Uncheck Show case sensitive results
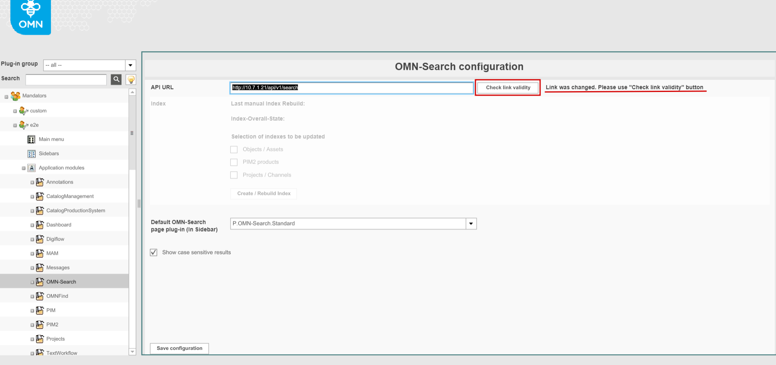 tap(154, 252)
